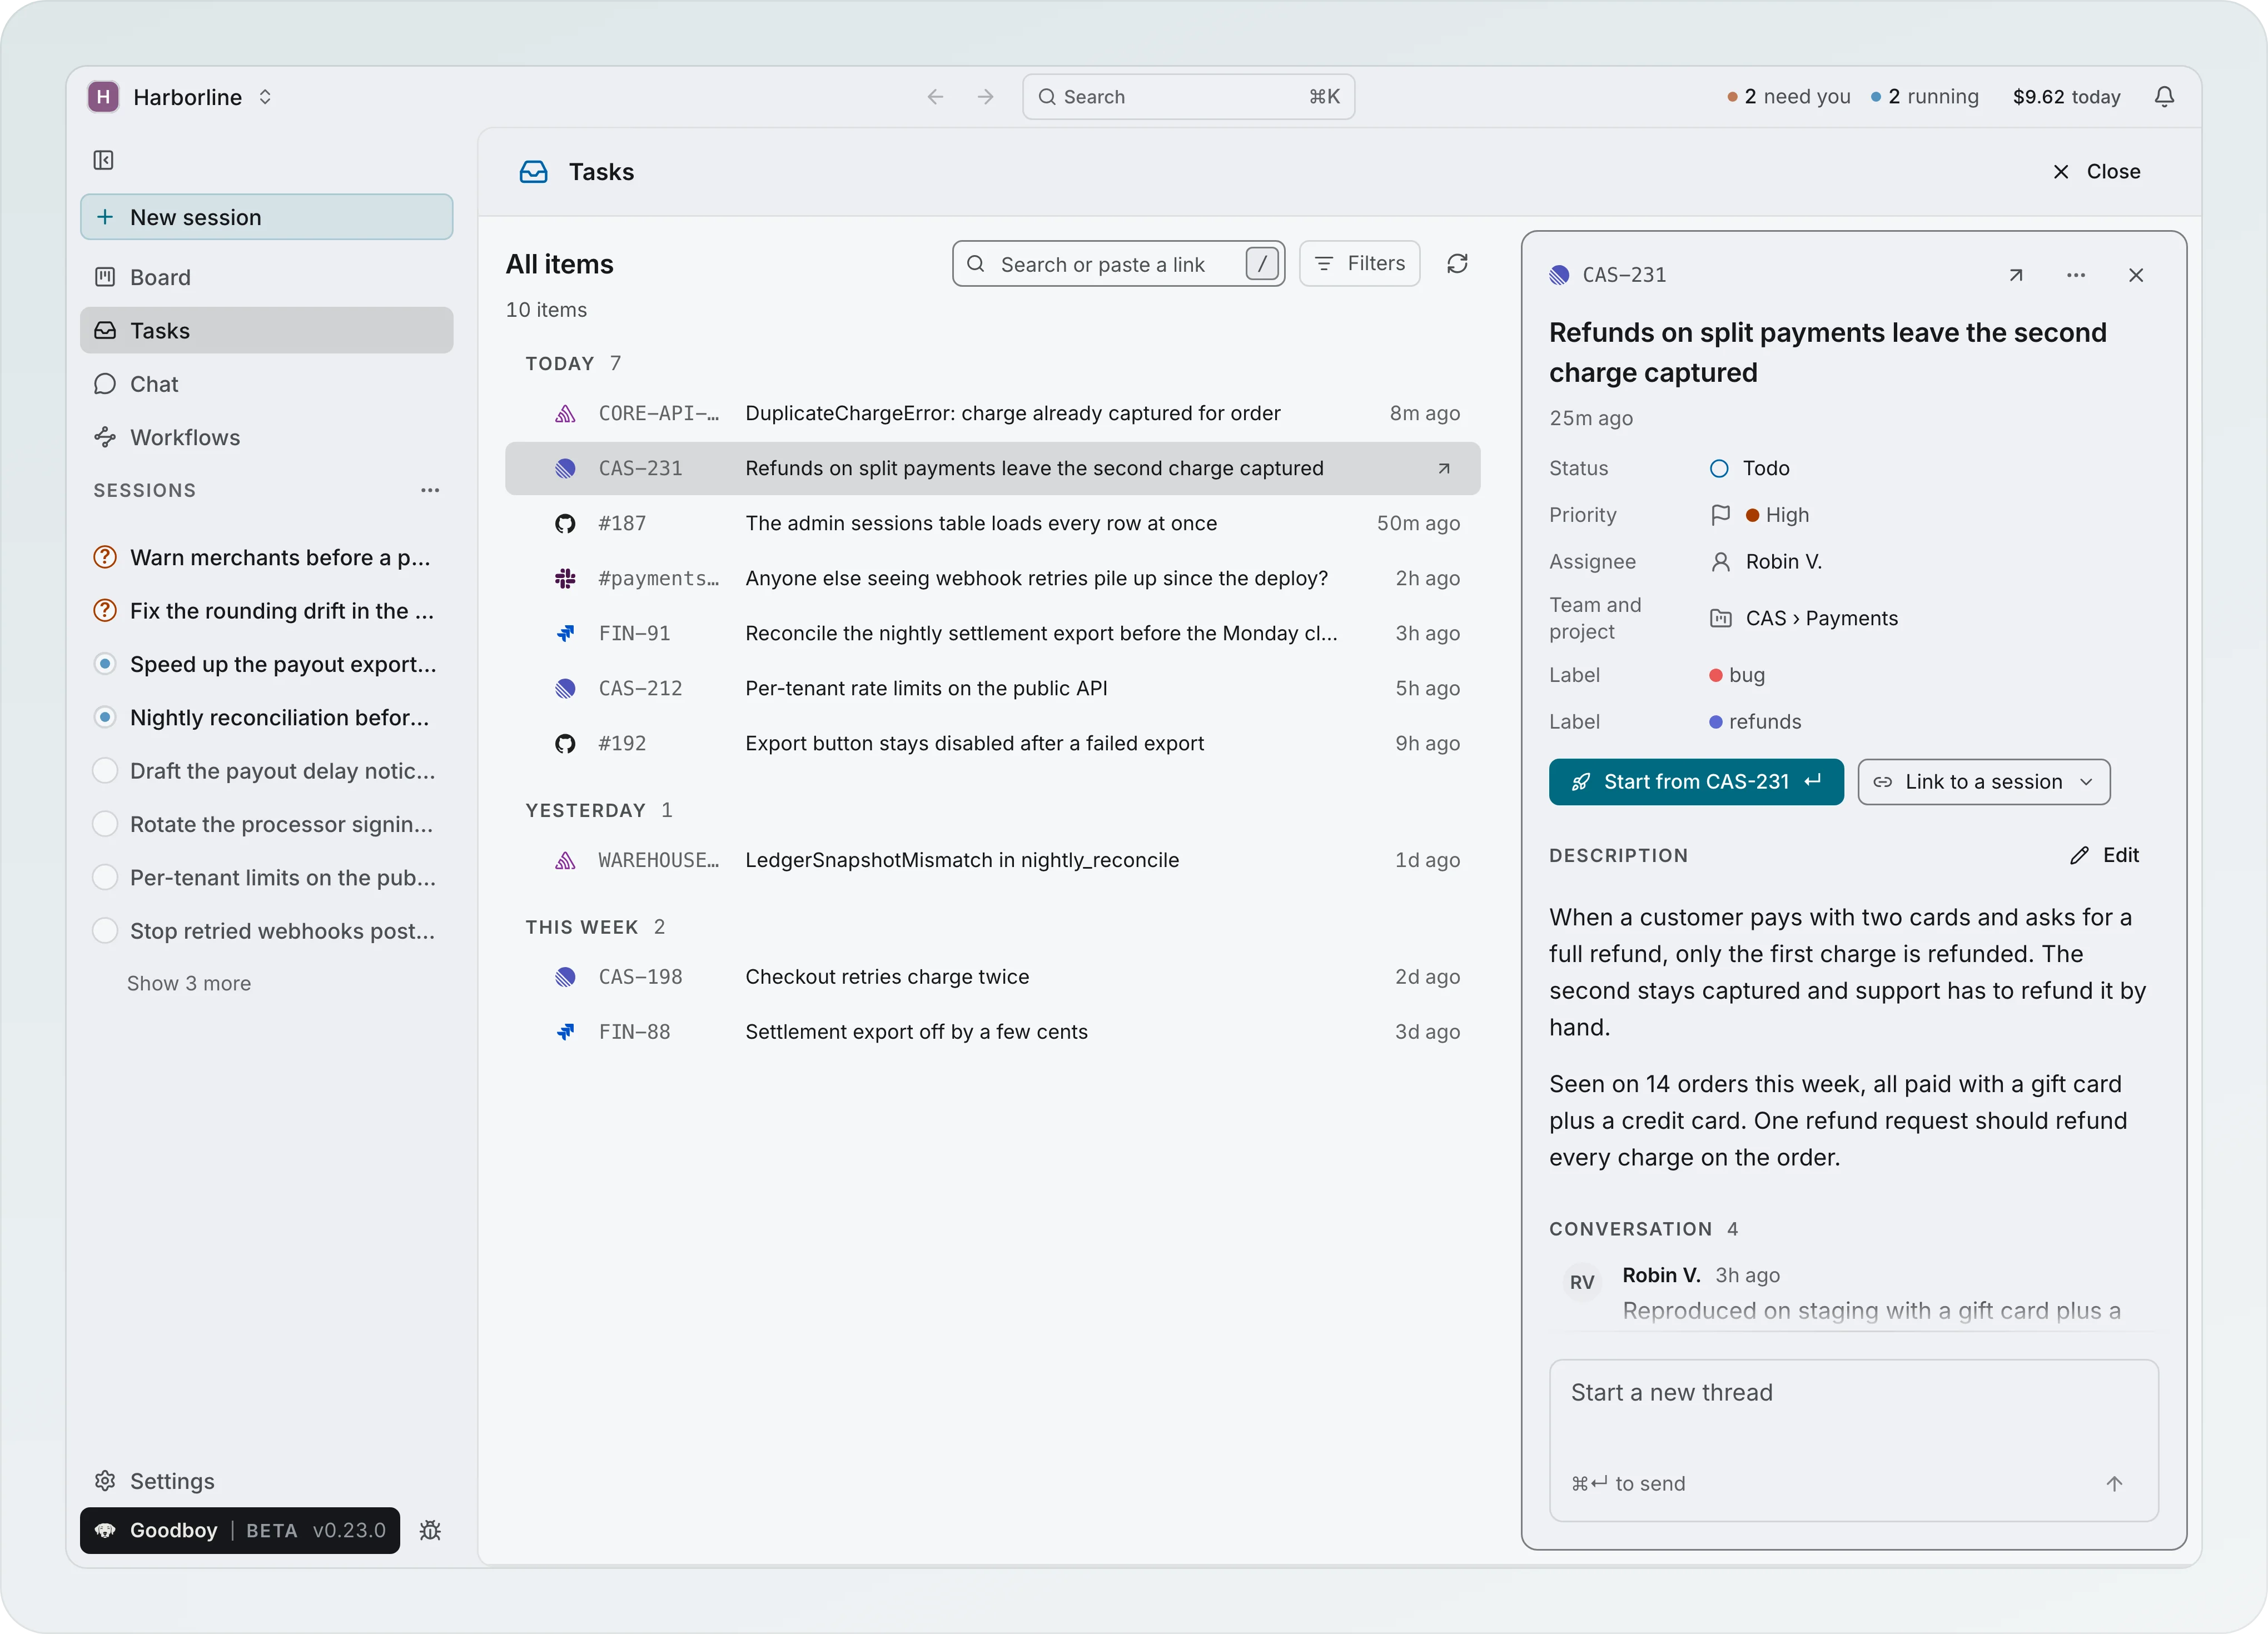Open session Draft the payout delay notic...
The image size is (2268, 1634).
click(266, 770)
